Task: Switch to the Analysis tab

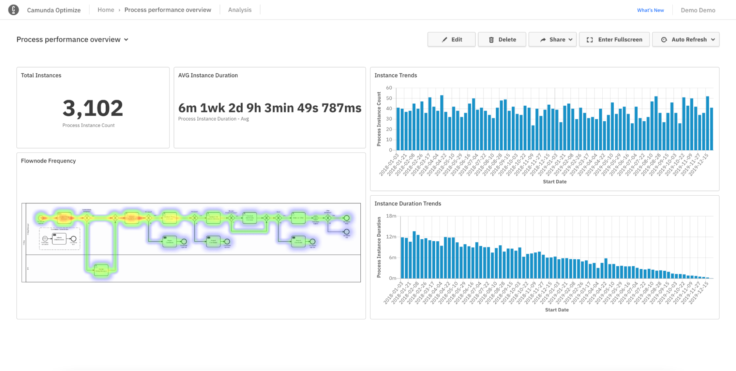Action: 240,10
